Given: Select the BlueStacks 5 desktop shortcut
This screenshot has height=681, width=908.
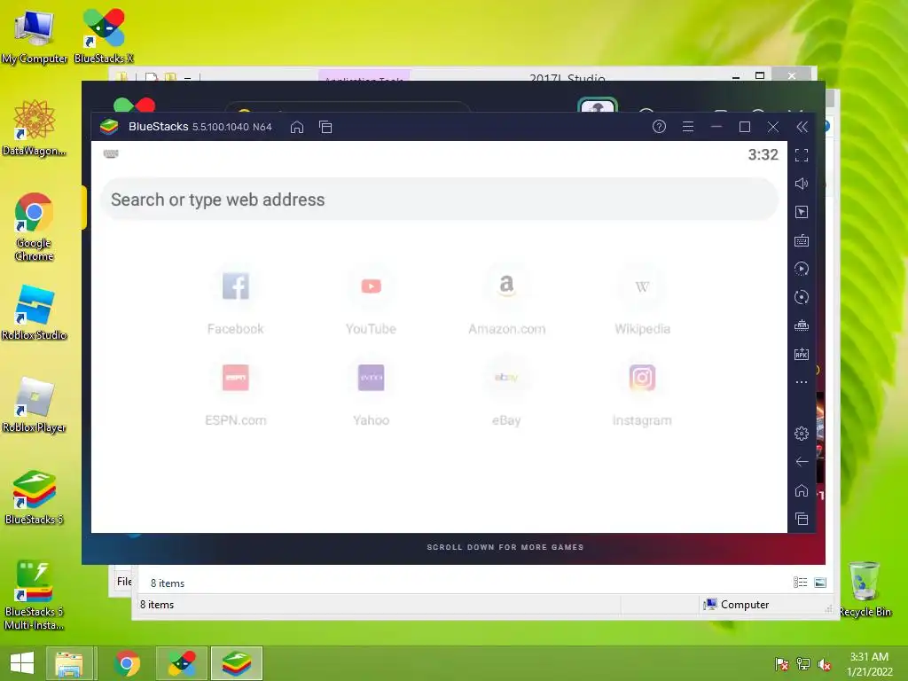Looking at the screenshot, I should pos(35,497).
